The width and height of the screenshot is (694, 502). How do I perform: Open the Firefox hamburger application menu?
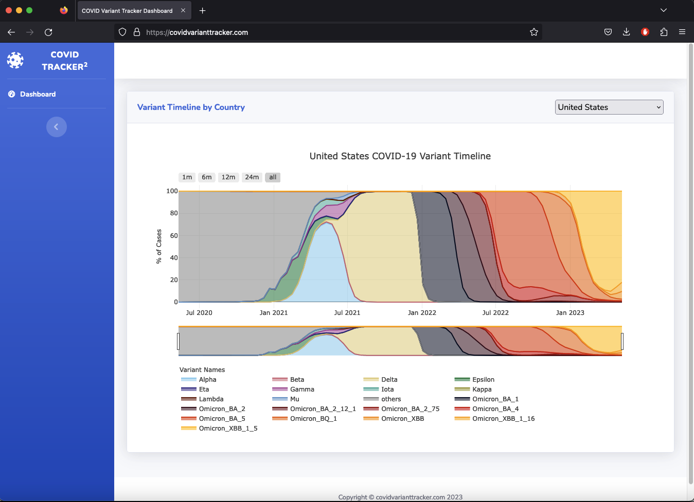click(x=682, y=32)
